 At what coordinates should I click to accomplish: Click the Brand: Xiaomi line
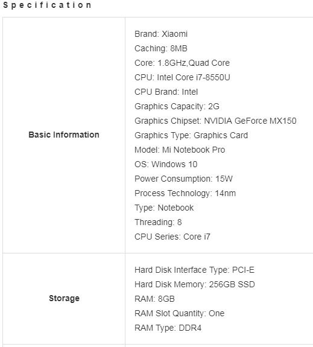coord(161,34)
